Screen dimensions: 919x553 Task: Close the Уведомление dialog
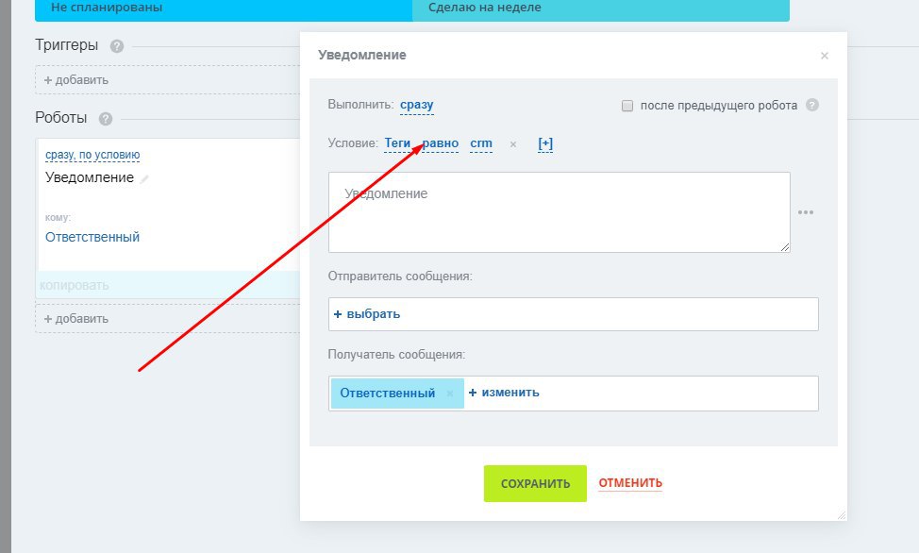(x=824, y=56)
